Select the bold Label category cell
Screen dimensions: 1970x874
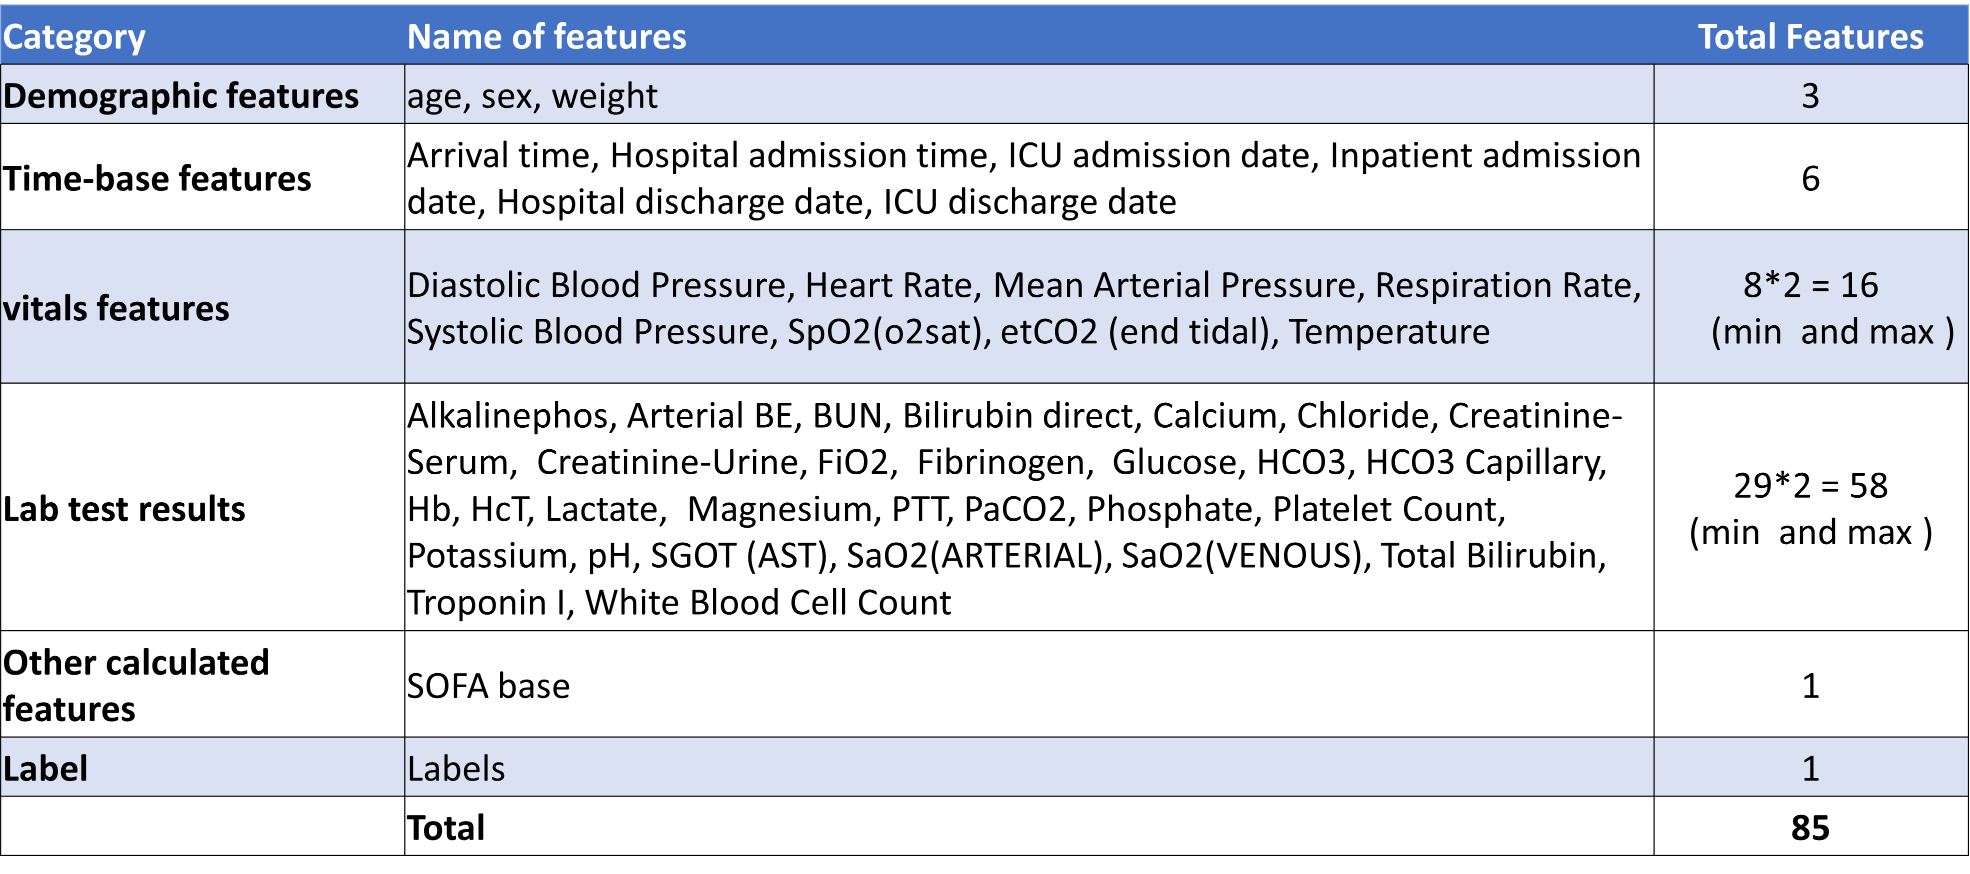tap(45, 769)
